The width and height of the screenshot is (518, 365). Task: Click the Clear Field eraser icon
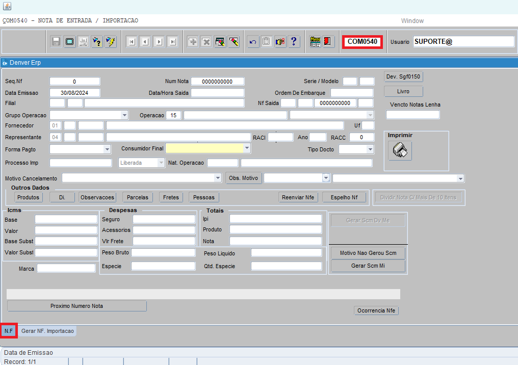234,42
